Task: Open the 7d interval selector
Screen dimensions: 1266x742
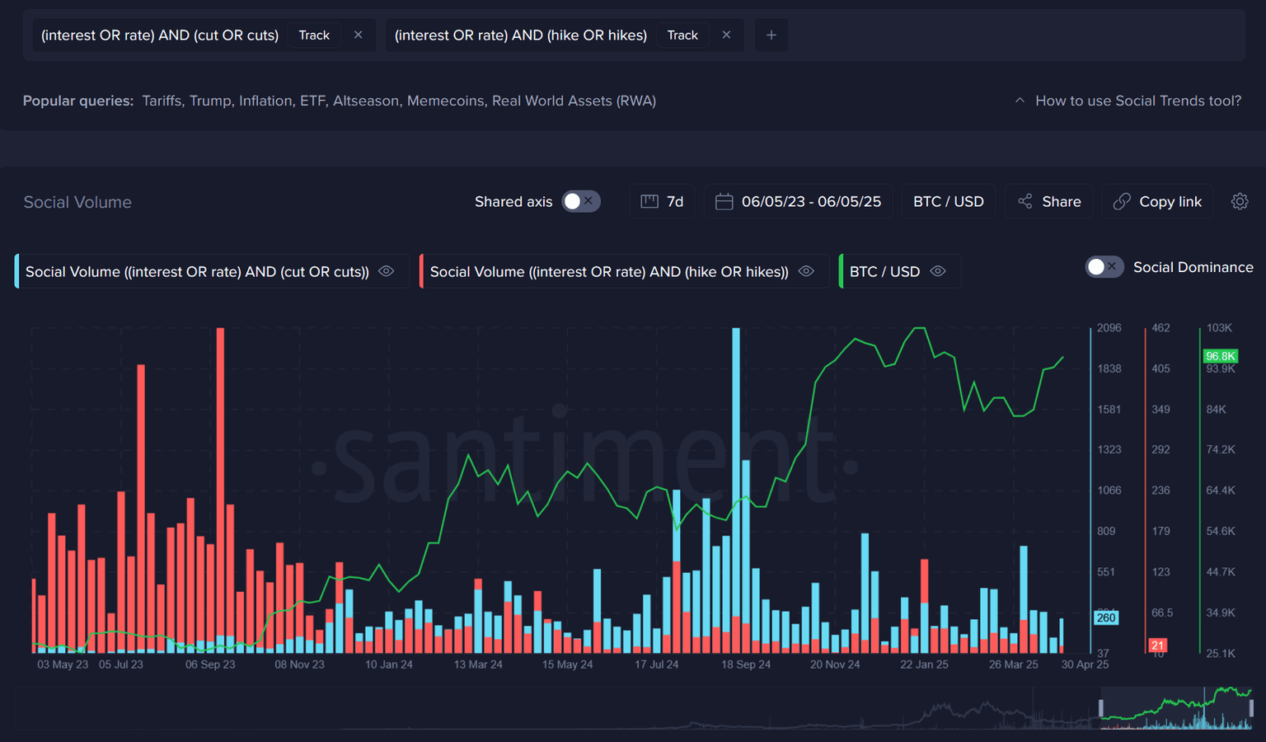Action: [663, 201]
